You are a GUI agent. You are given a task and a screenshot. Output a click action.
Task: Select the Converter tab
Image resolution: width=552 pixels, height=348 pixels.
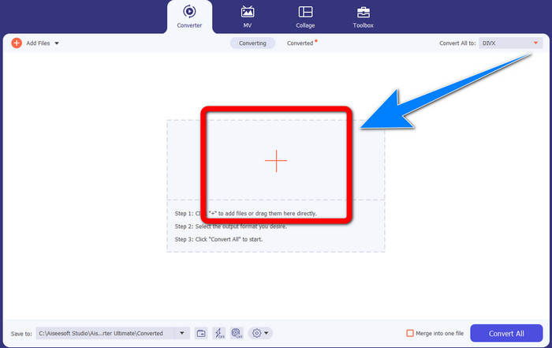[189, 17]
